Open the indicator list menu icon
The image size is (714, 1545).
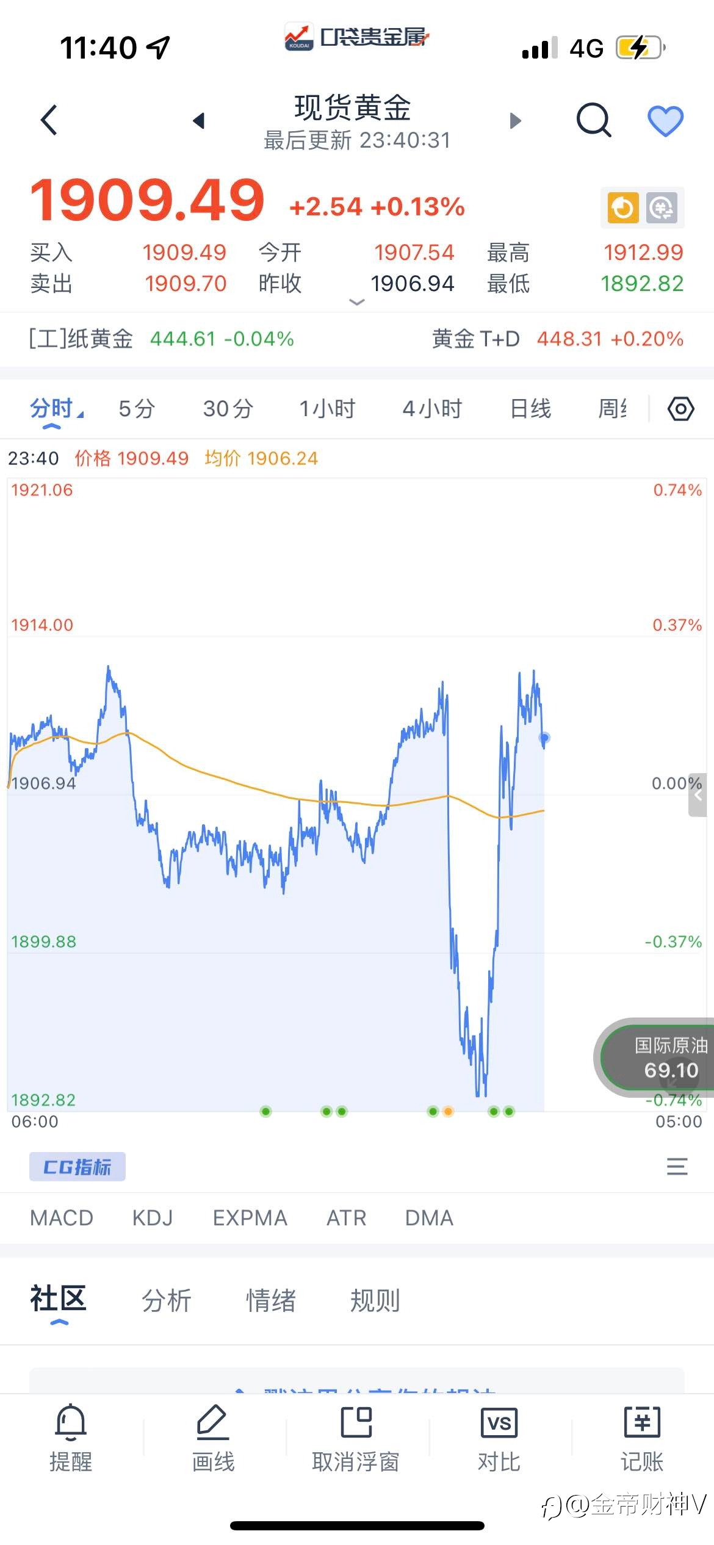point(677,1166)
